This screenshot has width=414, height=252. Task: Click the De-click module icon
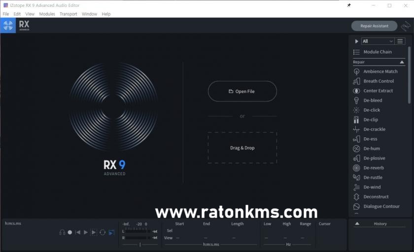pos(356,110)
